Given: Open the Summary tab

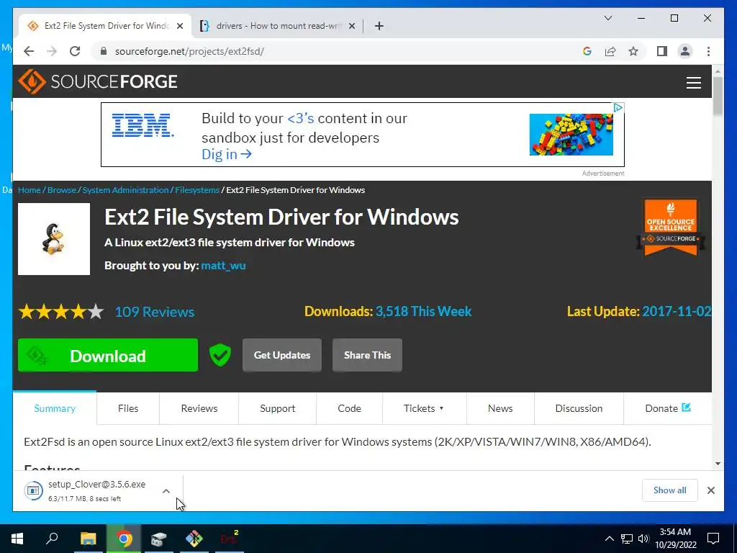Looking at the screenshot, I should pos(55,408).
